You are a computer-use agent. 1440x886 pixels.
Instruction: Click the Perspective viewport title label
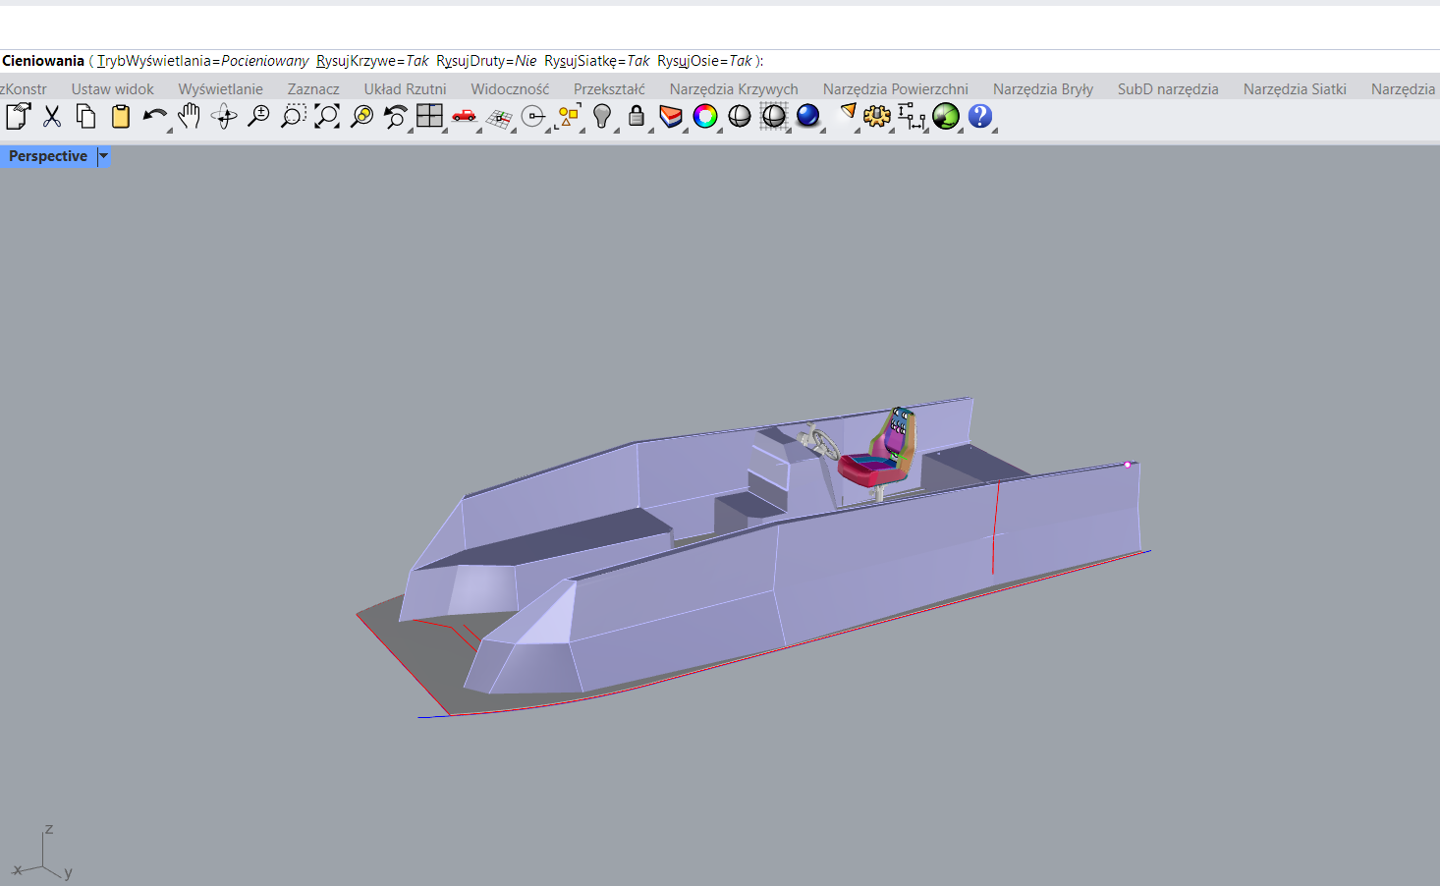tap(47, 156)
